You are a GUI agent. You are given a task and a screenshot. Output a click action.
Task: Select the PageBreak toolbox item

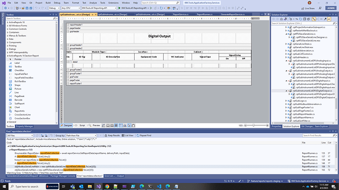tap(19, 96)
